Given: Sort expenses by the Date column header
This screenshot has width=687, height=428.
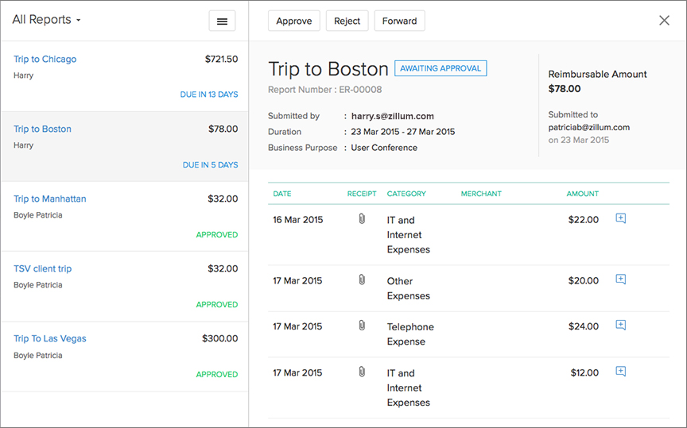Looking at the screenshot, I should coord(282,194).
